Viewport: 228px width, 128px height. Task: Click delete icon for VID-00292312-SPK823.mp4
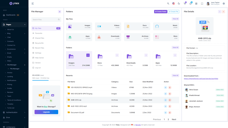(170, 88)
